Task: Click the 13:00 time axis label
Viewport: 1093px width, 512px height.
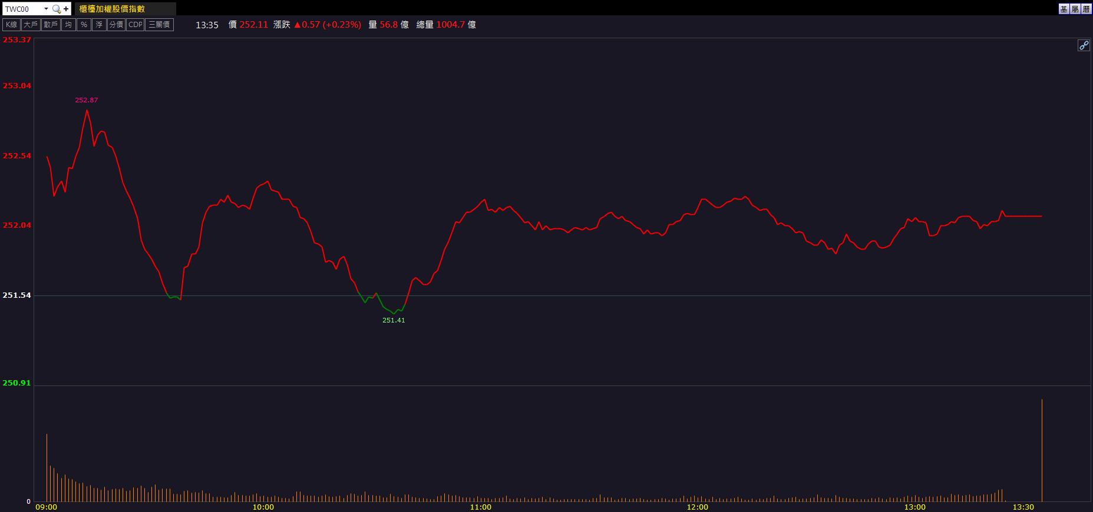Action: pos(914,507)
